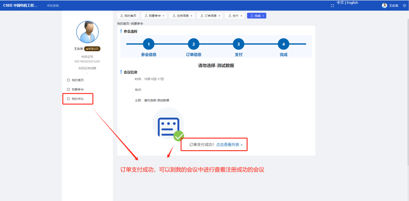This screenshot has width=409, height=201.
Task: Click step 3 支付 circle
Action: pyautogui.click(x=238, y=44)
